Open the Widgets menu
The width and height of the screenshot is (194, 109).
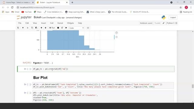[70, 23]
